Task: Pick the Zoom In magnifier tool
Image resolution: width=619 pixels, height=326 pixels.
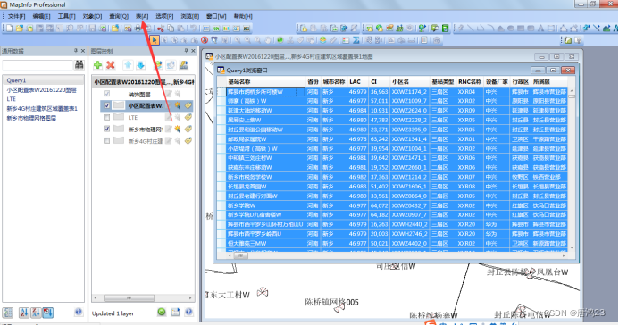Action: tap(238, 40)
